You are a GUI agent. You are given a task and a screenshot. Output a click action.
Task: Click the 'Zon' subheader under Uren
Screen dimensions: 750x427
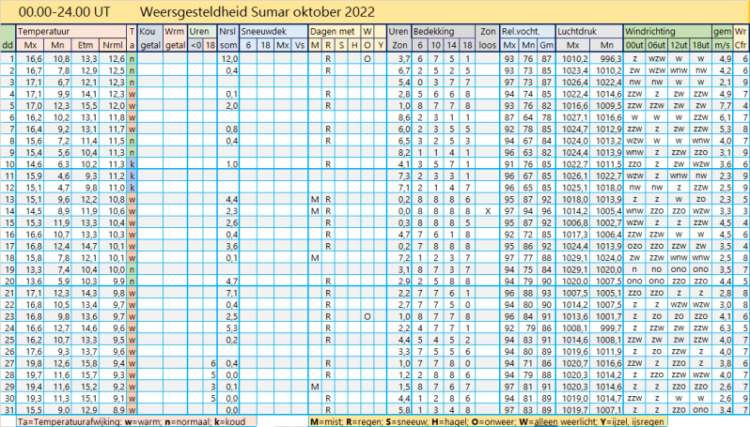coord(399,45)
